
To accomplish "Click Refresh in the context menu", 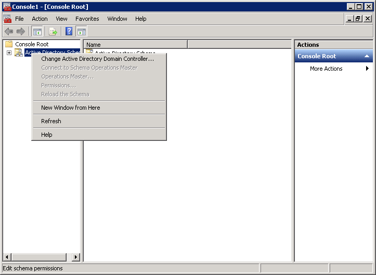I will (x=99, y=121).
